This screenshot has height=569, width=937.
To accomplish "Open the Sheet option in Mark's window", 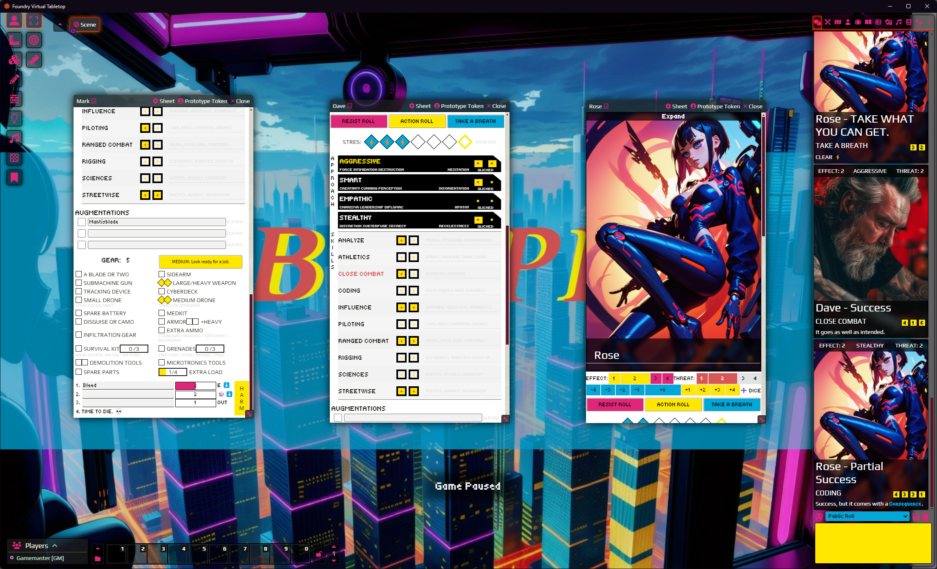I will [x=163, y=101].
